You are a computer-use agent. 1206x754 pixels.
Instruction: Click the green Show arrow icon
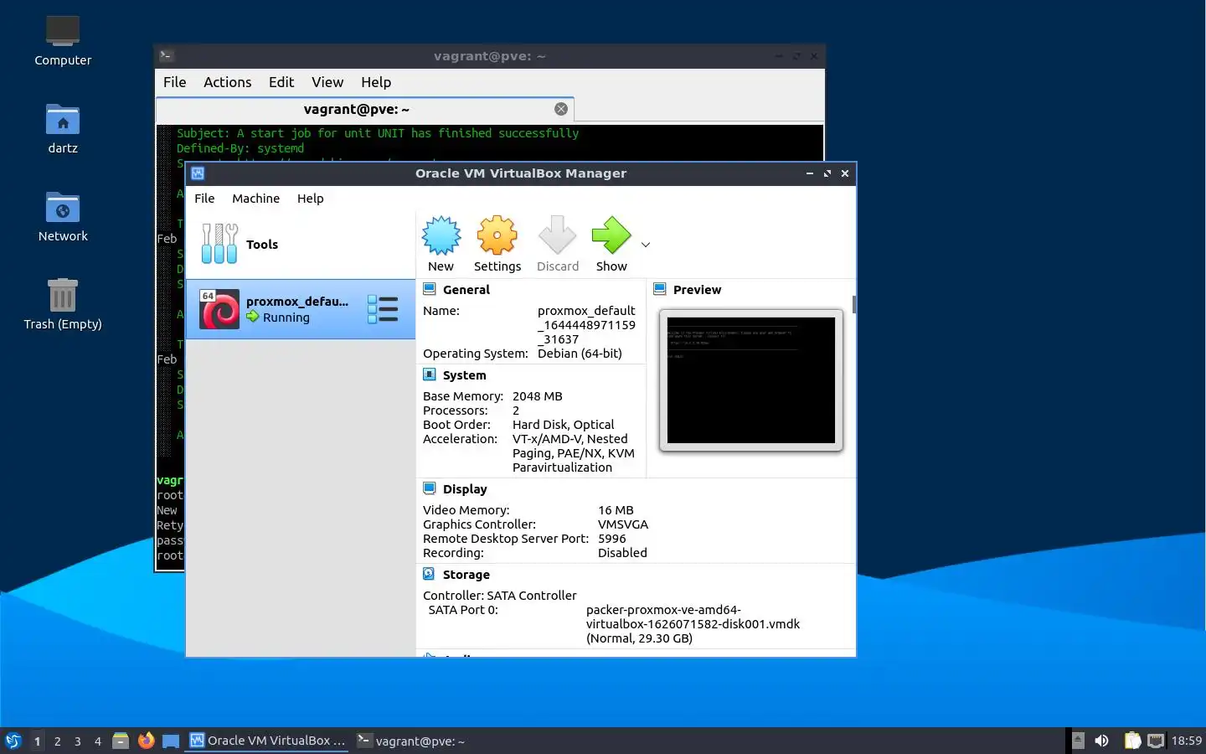[x=611, y=235]
